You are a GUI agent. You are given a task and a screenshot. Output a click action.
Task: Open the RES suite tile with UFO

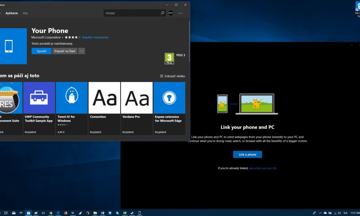(11, 108)
